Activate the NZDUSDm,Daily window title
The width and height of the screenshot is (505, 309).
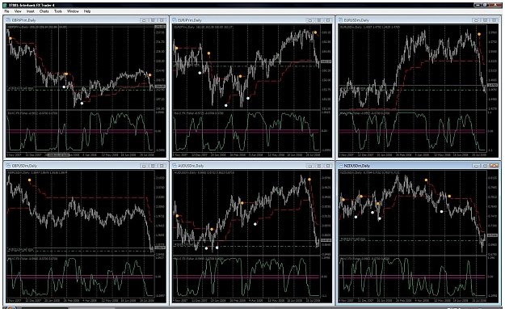(x=357, y=166)
